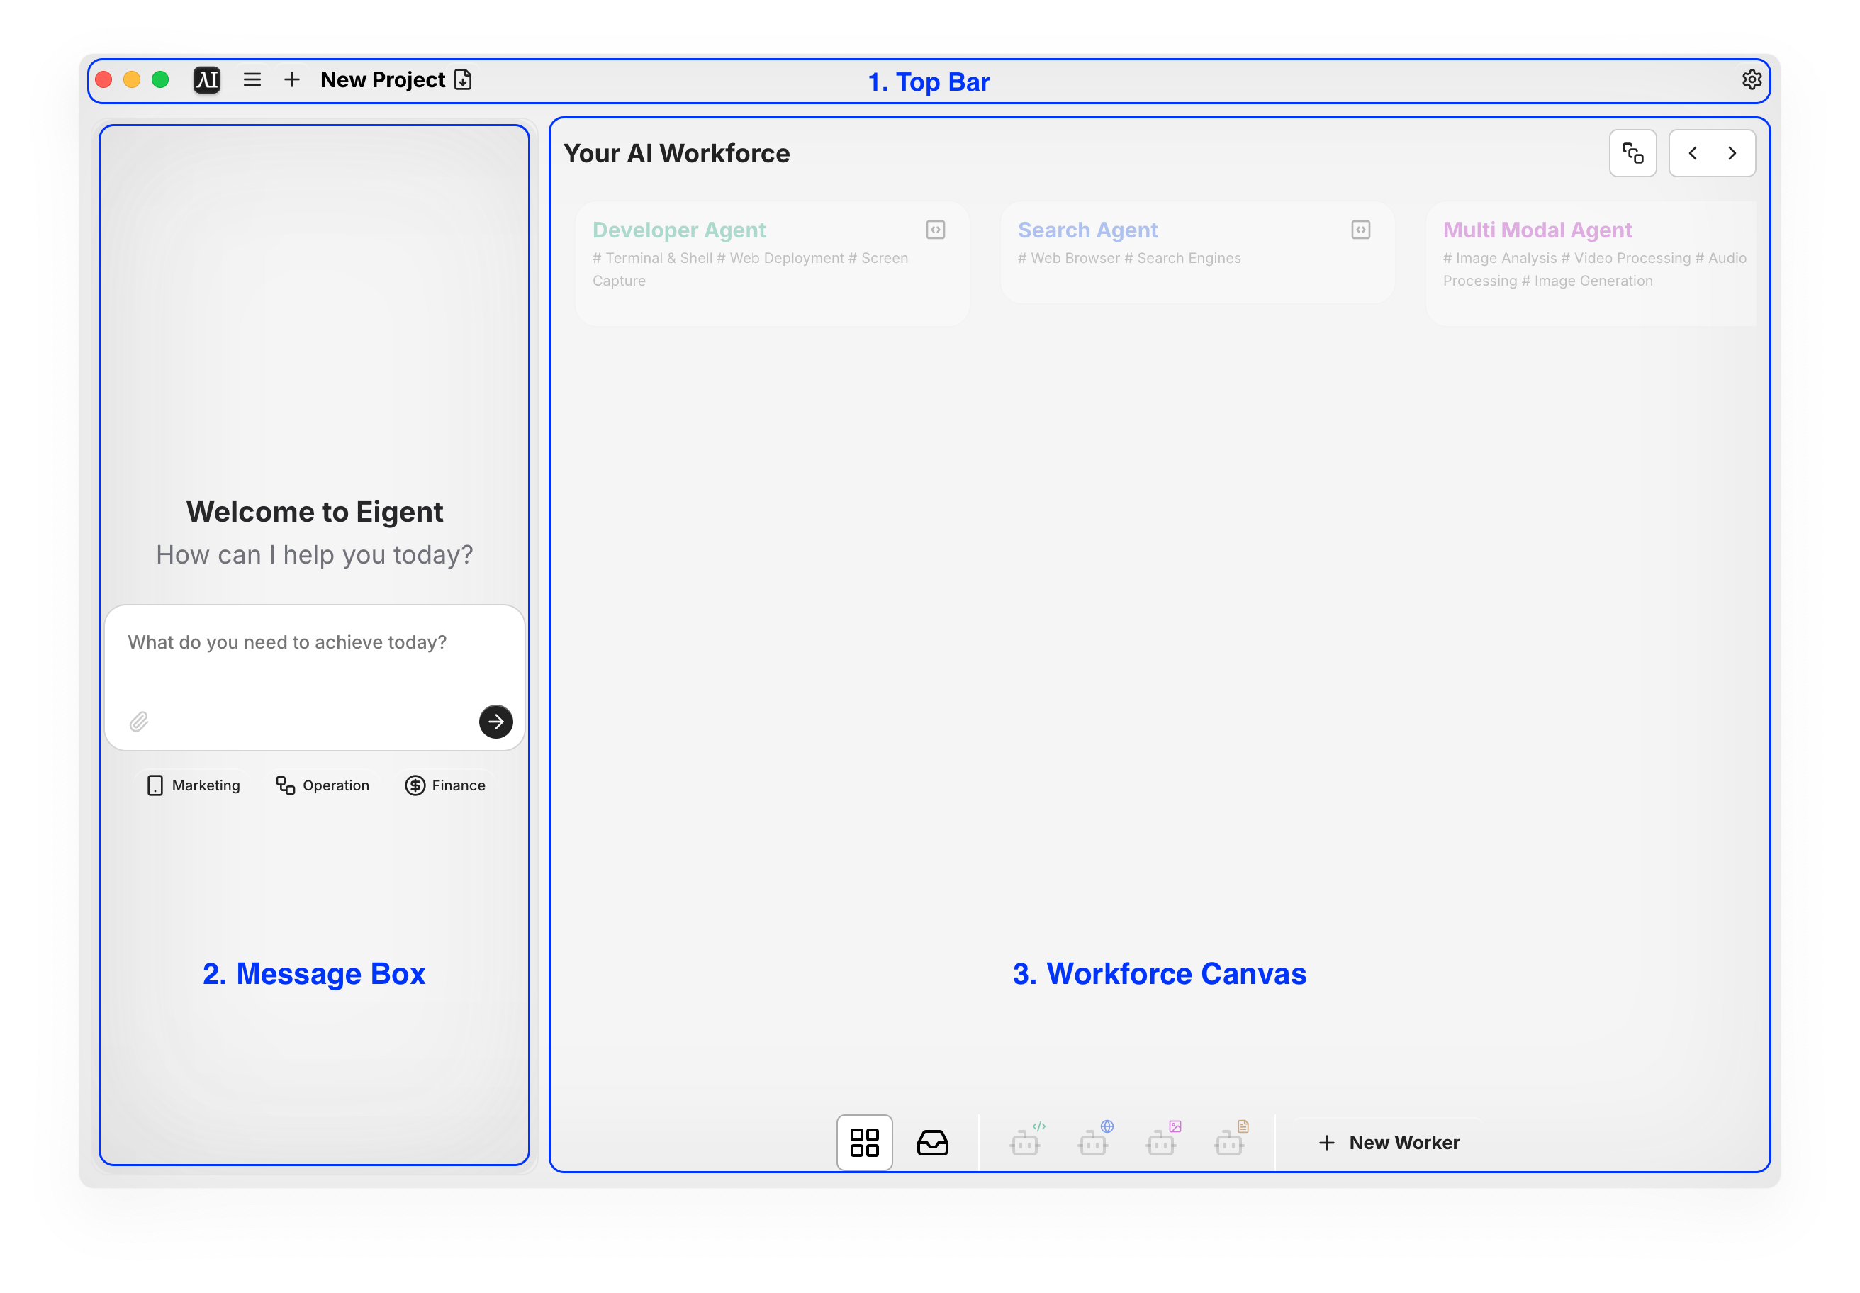The image size is (1860, 1293).
Task: Open Search Agent code panel icon
Action: pos(1361,230)
